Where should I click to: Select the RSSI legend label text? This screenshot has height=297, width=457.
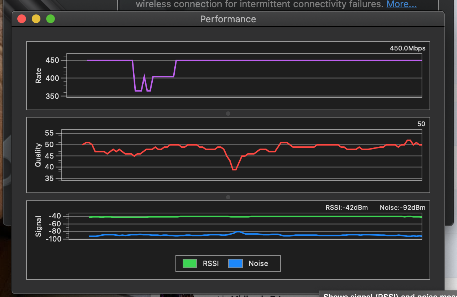click(x=211, y=263)
